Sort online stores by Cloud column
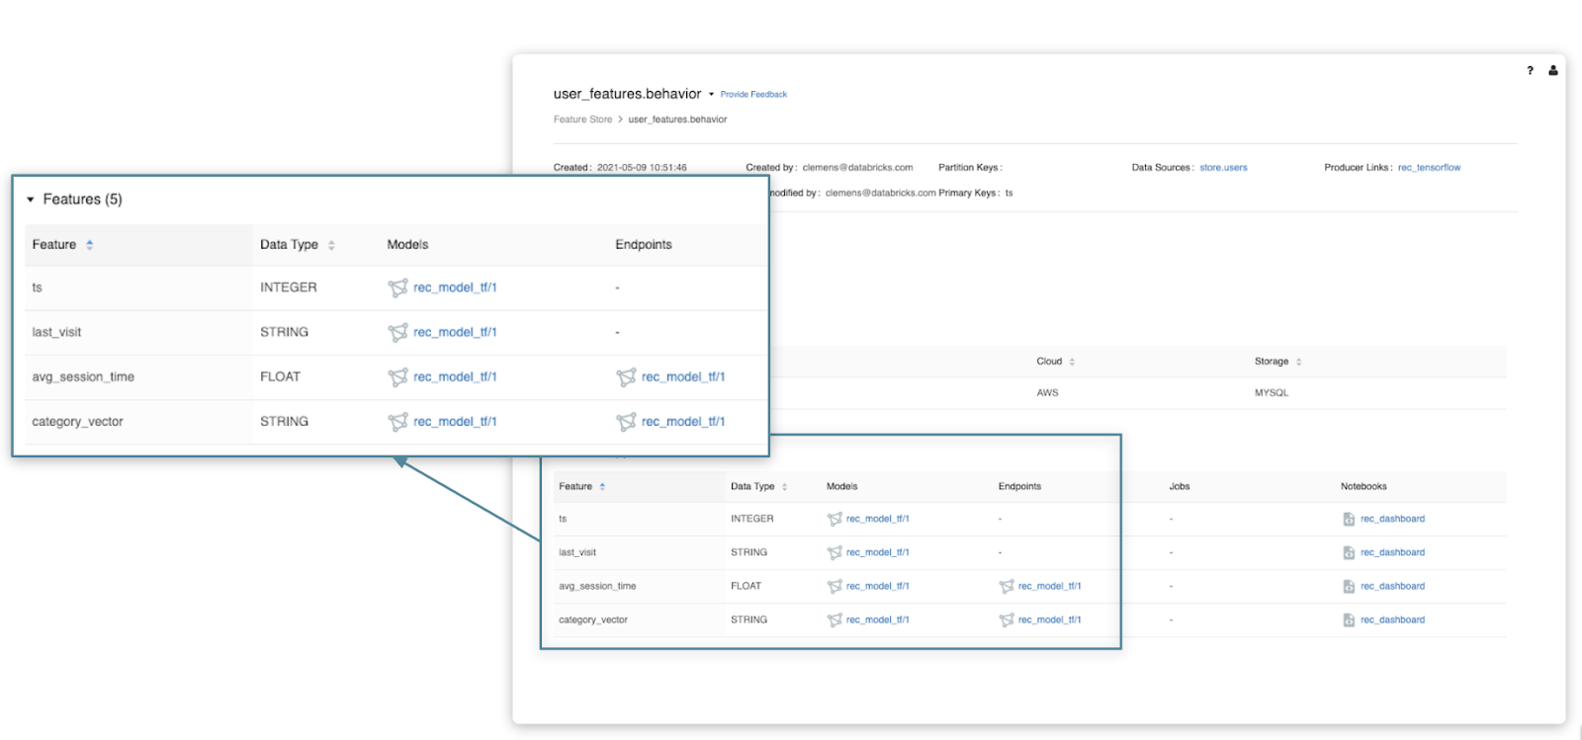Image resolution: width=1582 pixels, height=740 pixels. point(1072,362)
